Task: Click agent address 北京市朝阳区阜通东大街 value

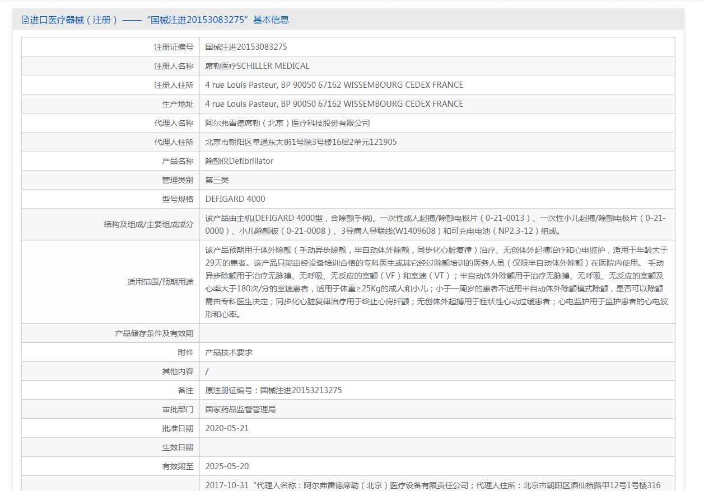Action: click(x=301, y=142)
